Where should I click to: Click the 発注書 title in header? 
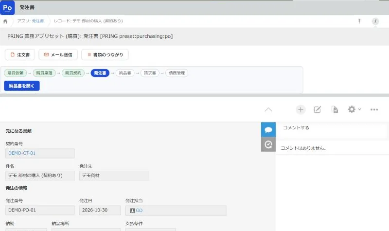tap(27, 8)
